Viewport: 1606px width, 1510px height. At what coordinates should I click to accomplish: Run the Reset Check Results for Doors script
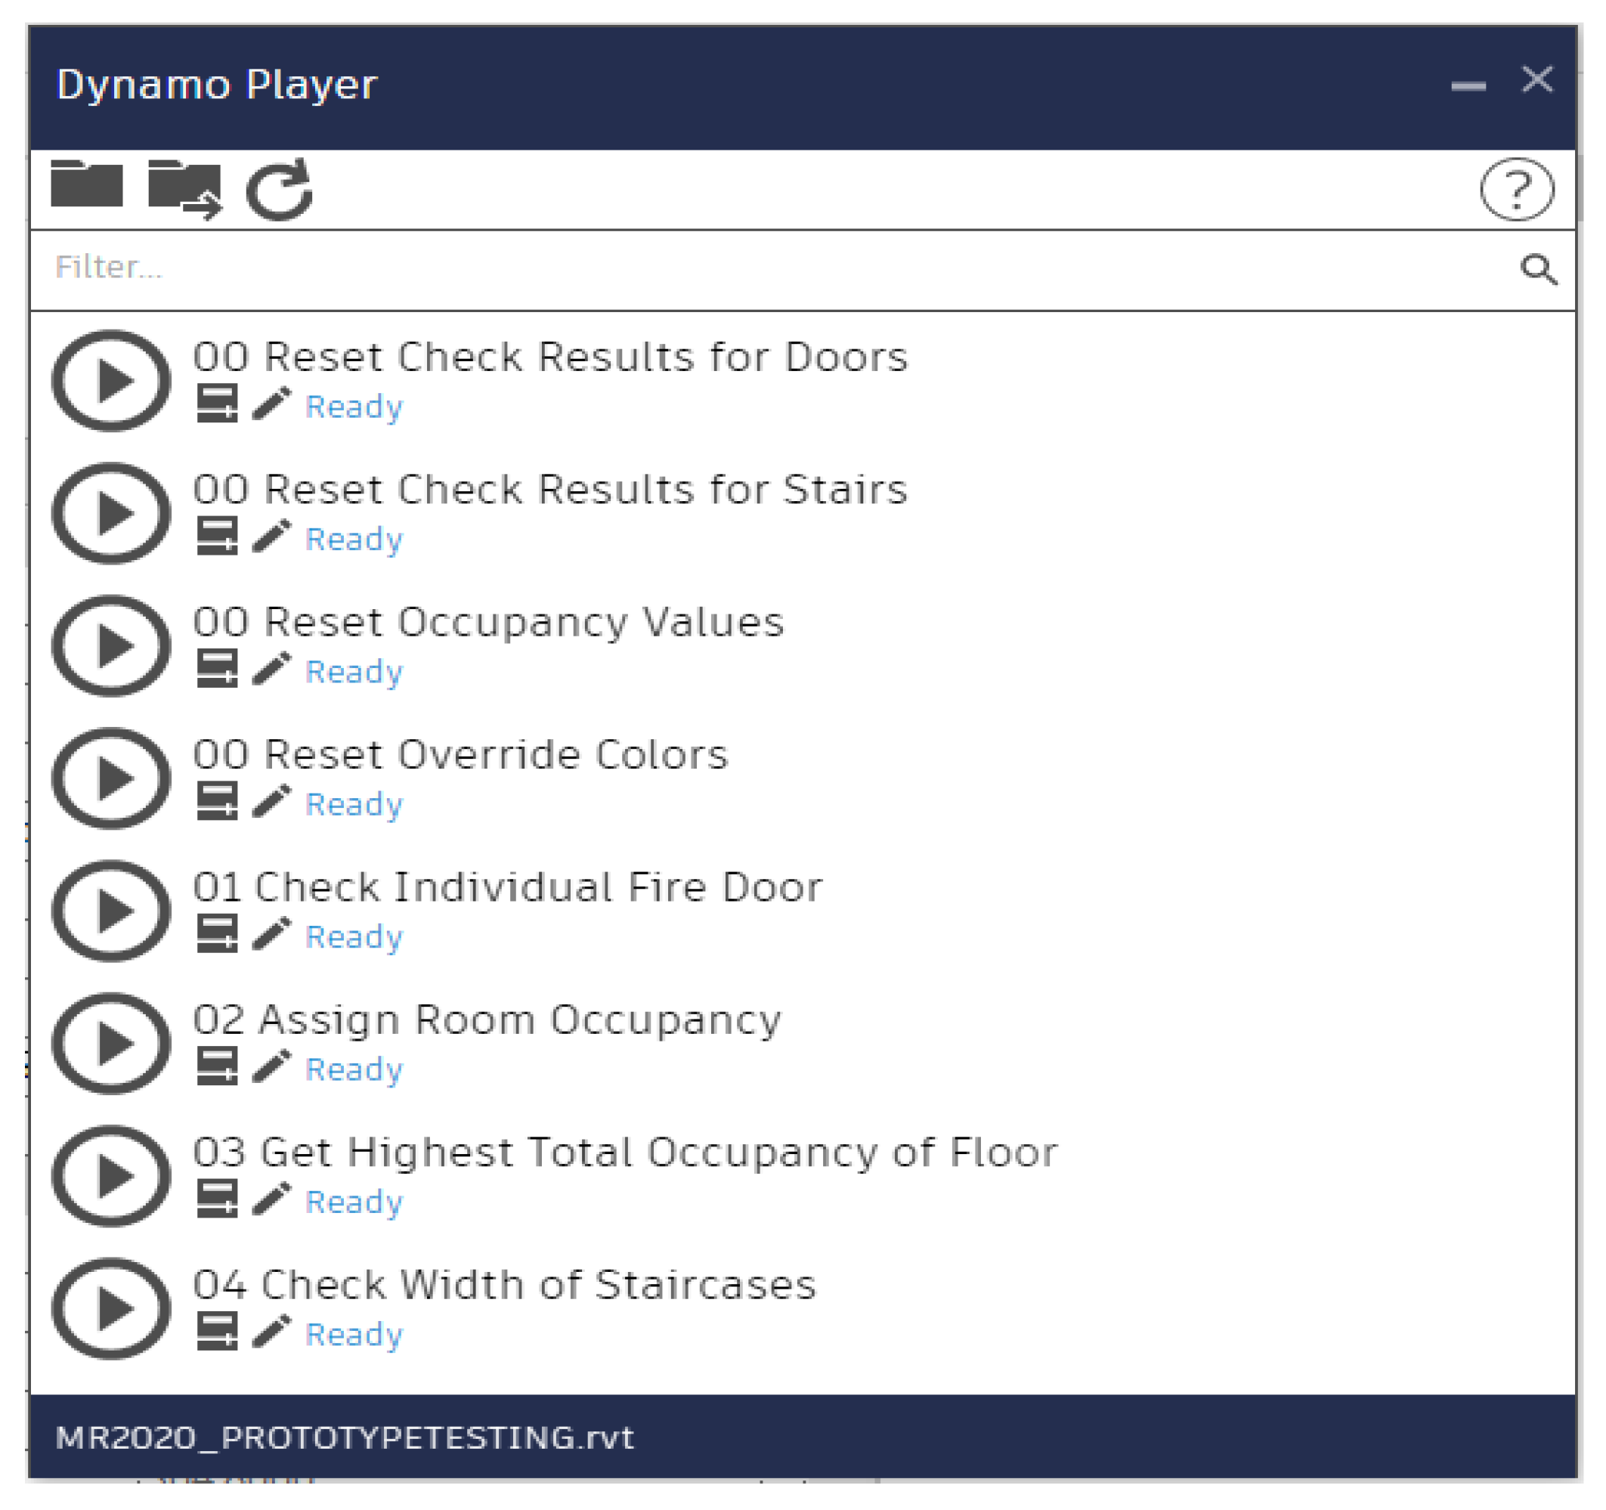(112, 381)
